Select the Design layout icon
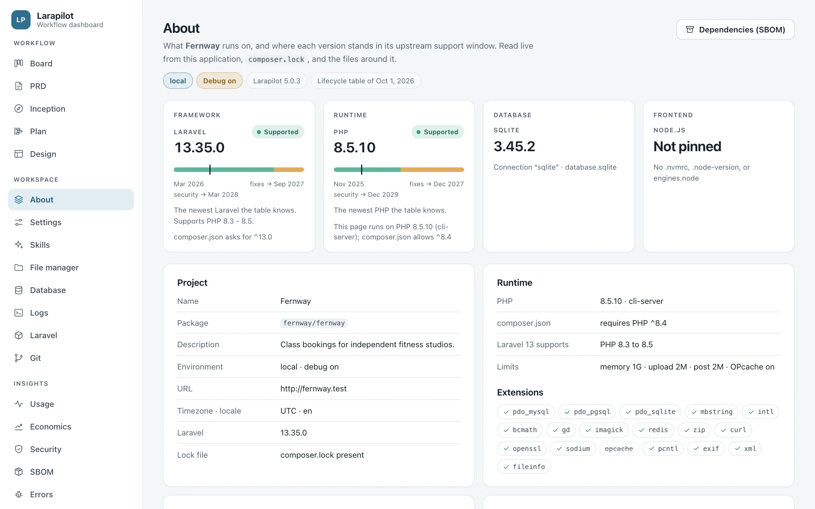815x509 pixels. tap(18, 154)
